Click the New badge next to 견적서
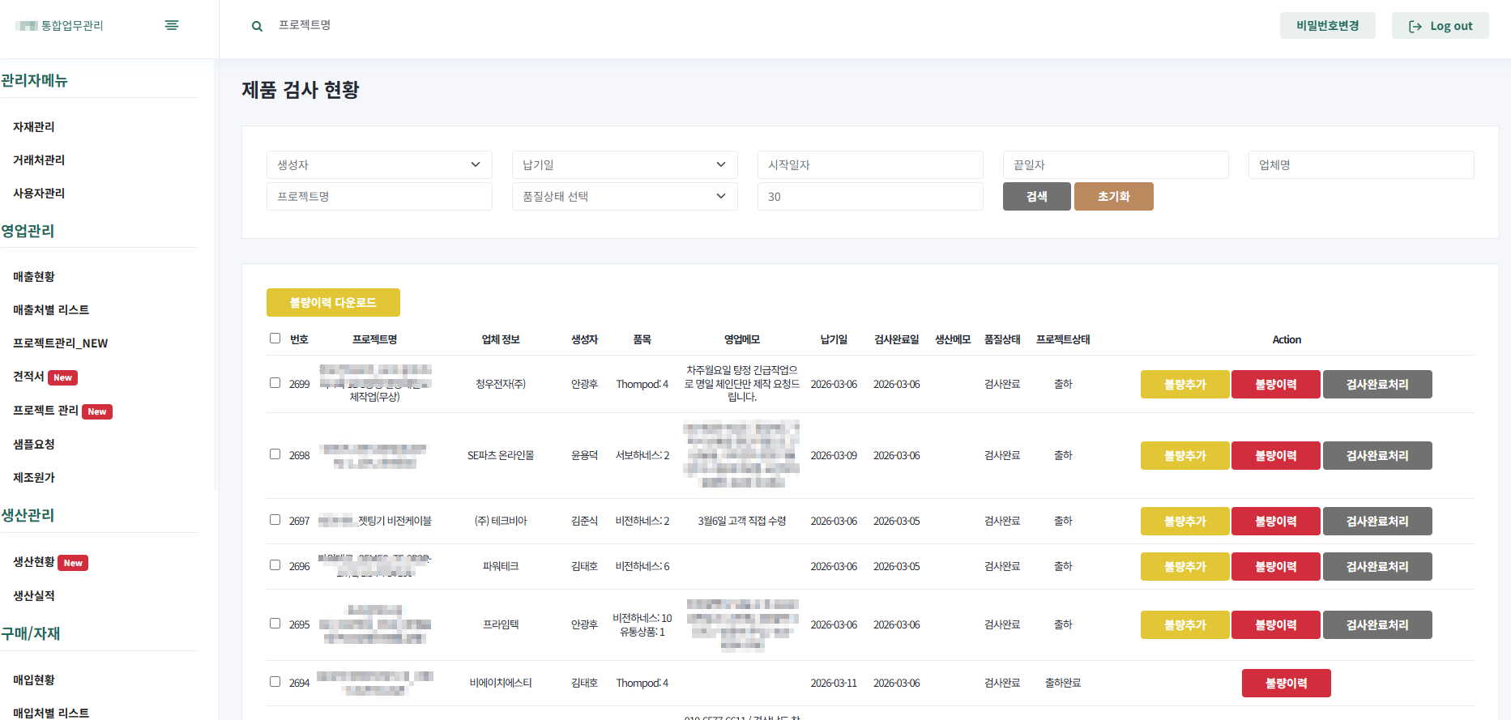 pyautogui.click(x=62, y=377)
